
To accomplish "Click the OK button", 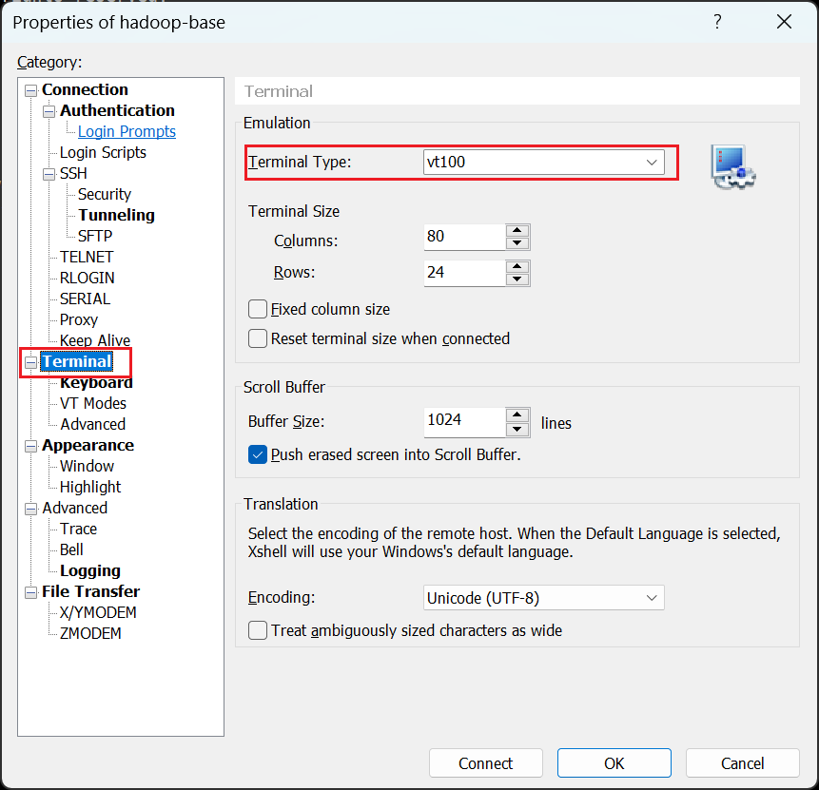I will click(x=614, y=762).
